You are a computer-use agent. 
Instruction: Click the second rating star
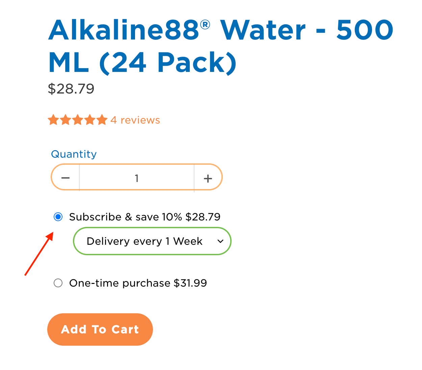65,120
